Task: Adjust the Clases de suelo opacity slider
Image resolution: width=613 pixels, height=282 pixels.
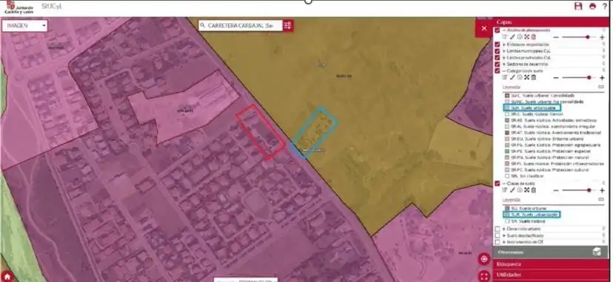Action: 579,191
